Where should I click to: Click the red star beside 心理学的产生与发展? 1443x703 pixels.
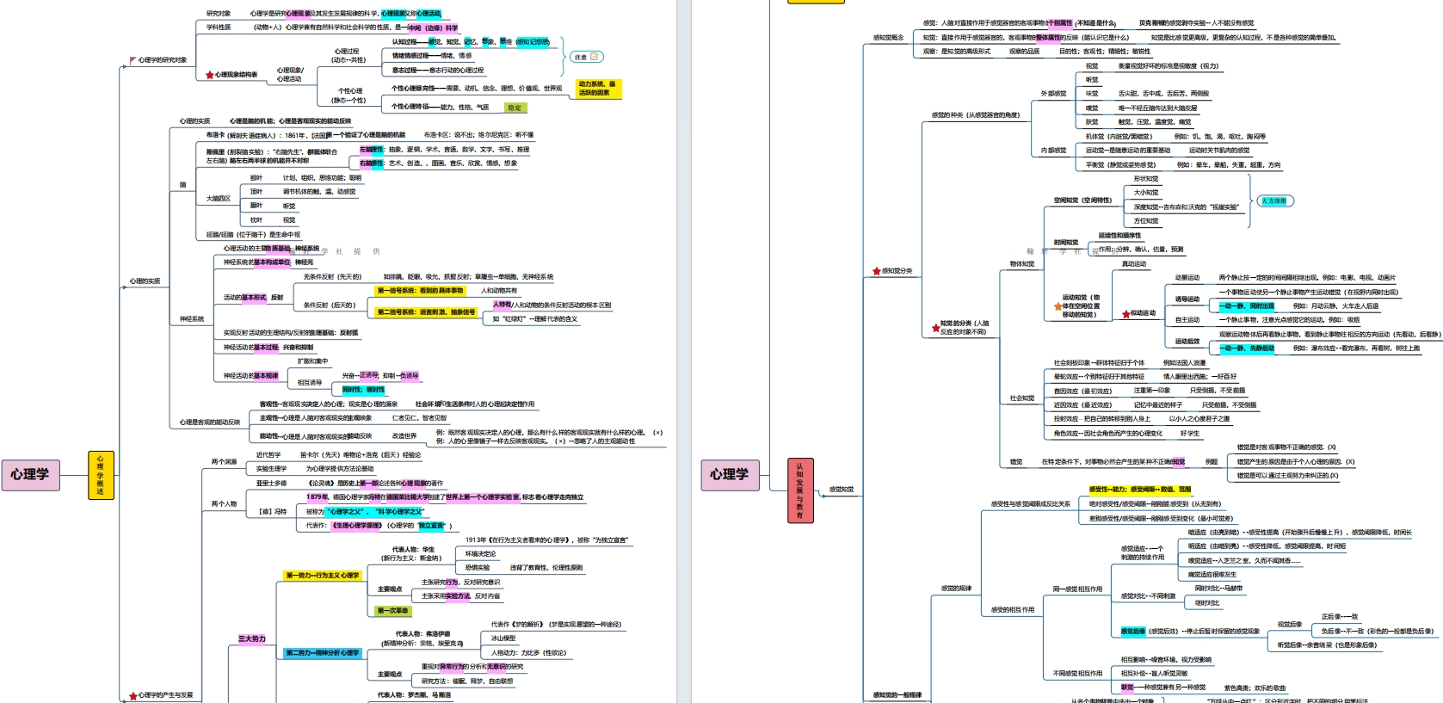click(x=133, y=695)
